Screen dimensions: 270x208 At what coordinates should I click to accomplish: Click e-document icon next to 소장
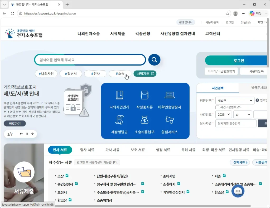67,176
